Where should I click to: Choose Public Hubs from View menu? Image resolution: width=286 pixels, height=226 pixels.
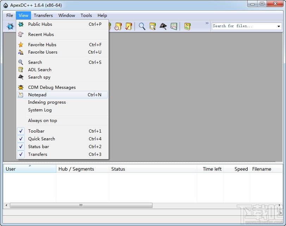(x=62, y=24)
